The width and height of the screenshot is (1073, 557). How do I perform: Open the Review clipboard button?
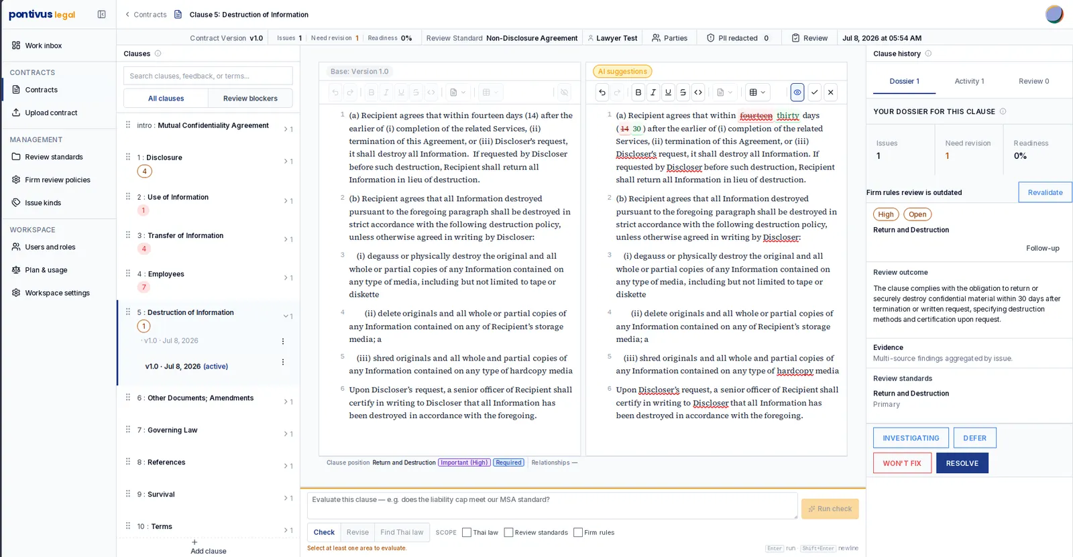[809, 38]
